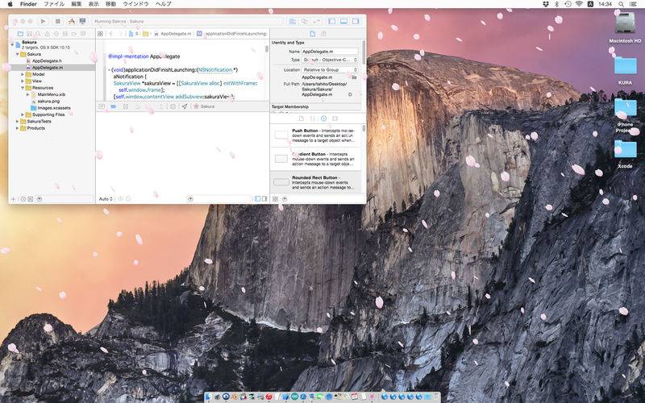Select AppDelegate.h in the project navigator
The image size is (645, 403).
pyautogui.click(x=47, y=61)
